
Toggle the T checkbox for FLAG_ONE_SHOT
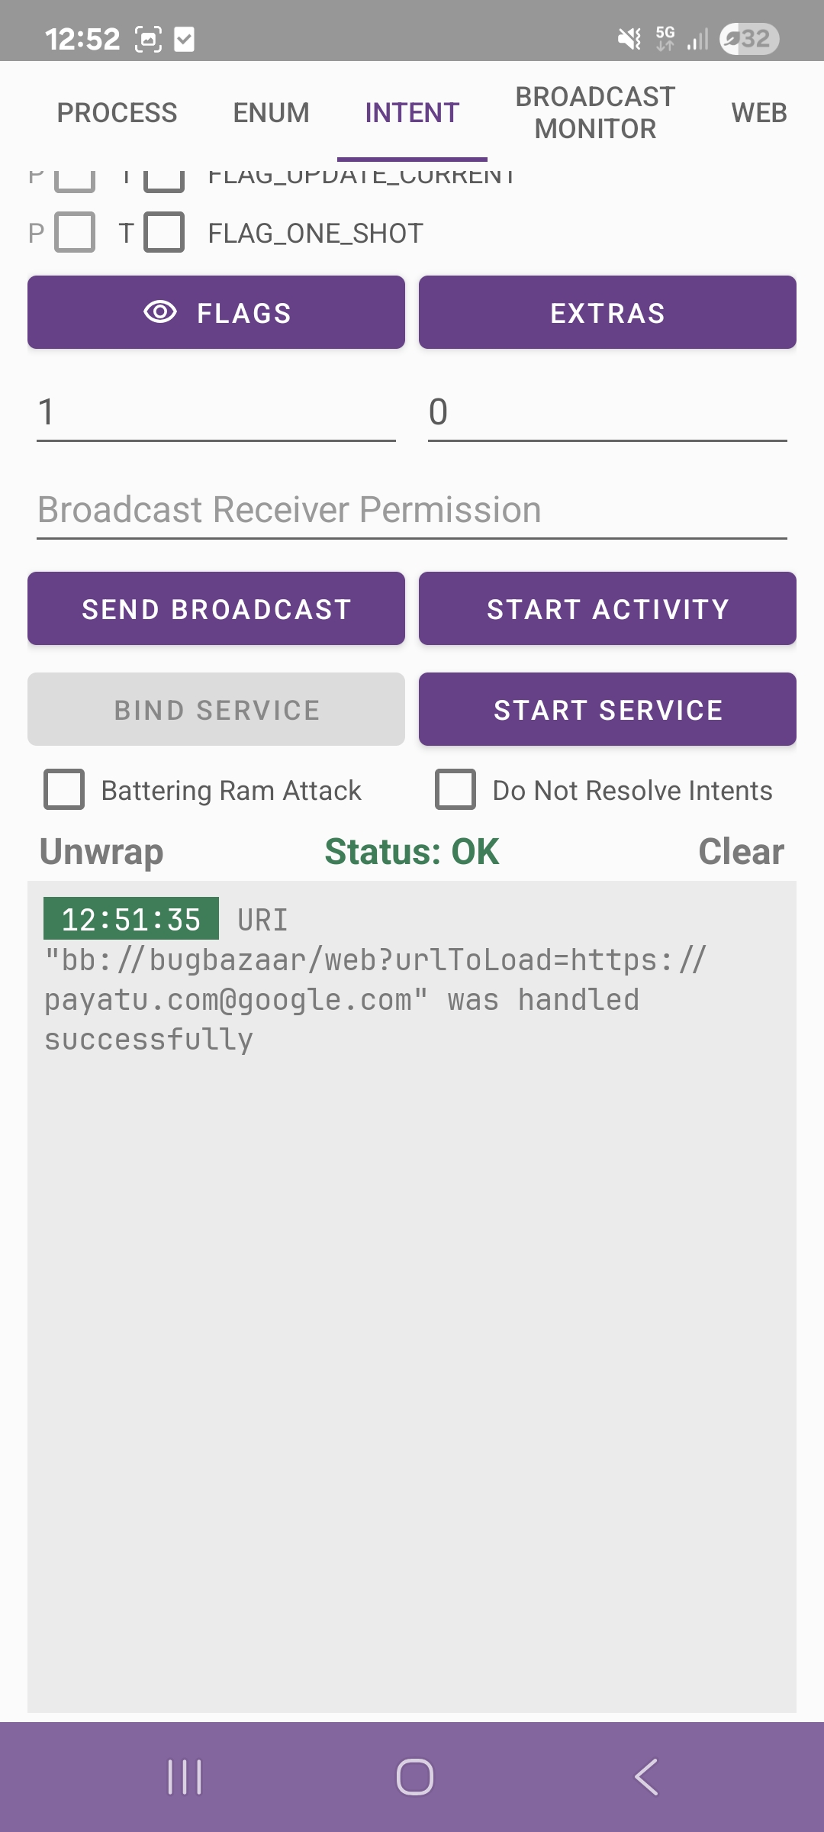(164, 232)
